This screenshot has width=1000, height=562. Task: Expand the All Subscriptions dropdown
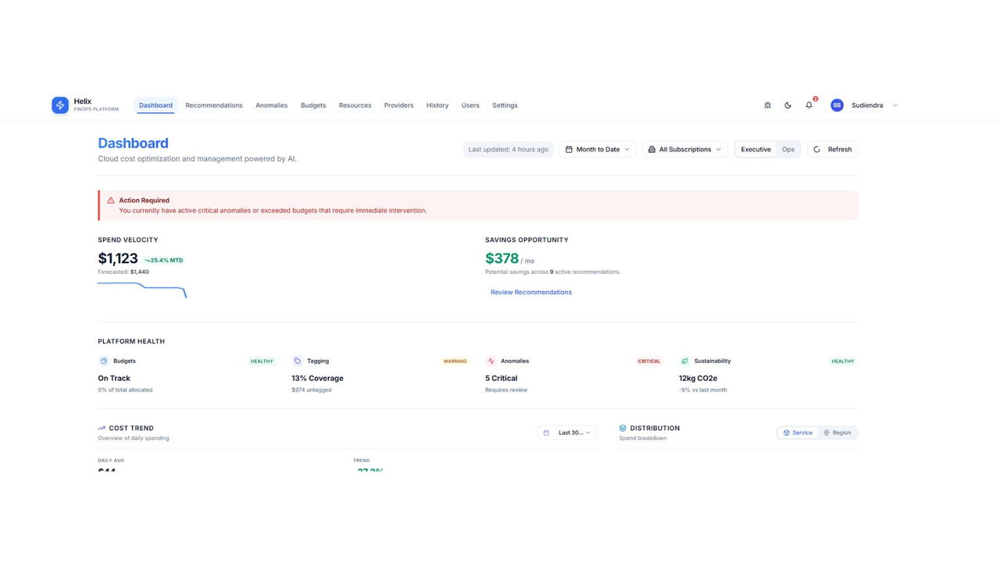pyautogui.click(x=684, y=149)
